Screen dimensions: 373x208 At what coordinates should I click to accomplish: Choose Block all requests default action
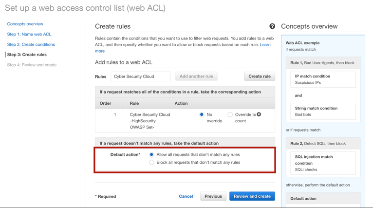pos(151,163)
